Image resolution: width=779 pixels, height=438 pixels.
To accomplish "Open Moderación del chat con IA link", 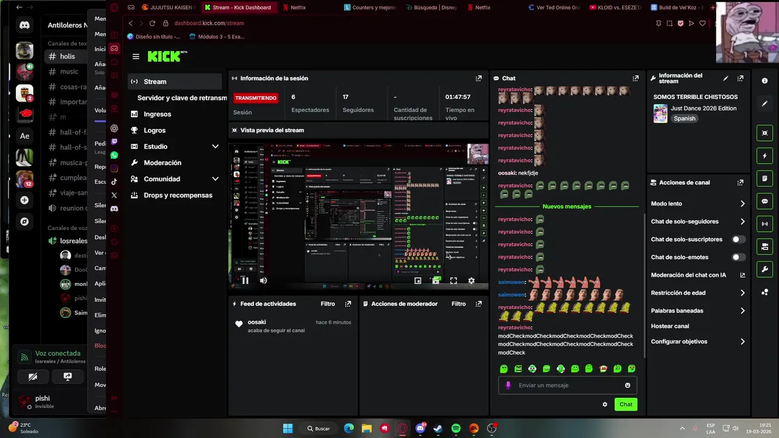I will point(698,275).
